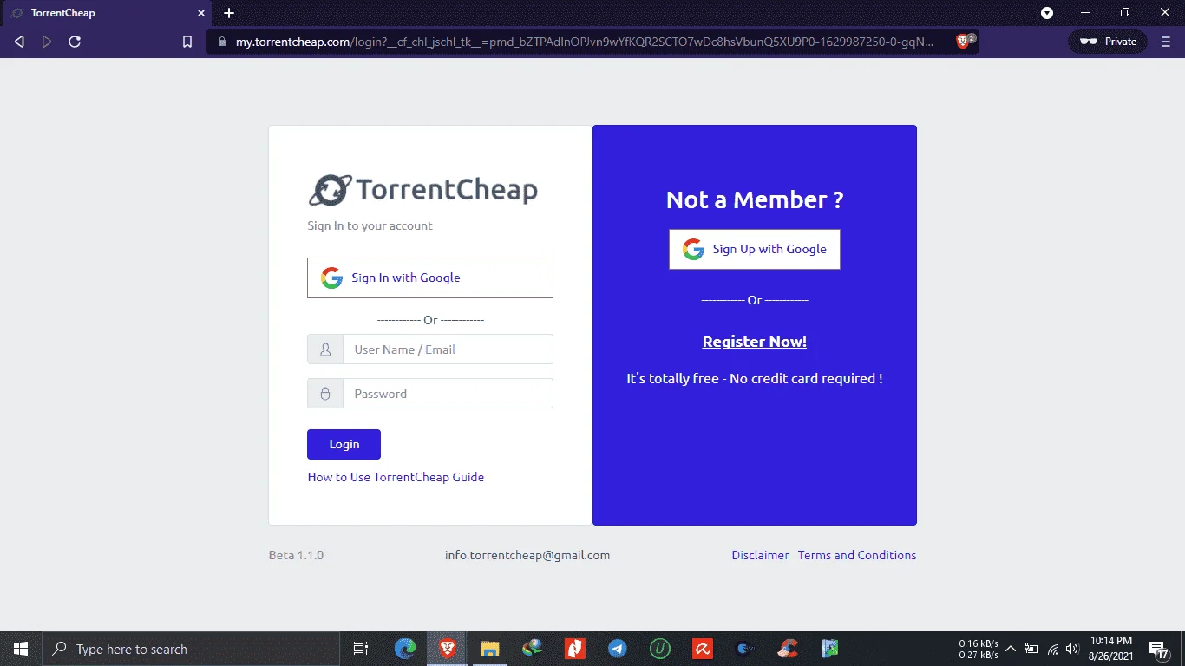Click the Register Now! link

pyautogui.click(x=755, y=342)
